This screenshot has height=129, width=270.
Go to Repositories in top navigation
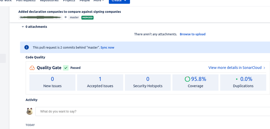coord(49,1)
